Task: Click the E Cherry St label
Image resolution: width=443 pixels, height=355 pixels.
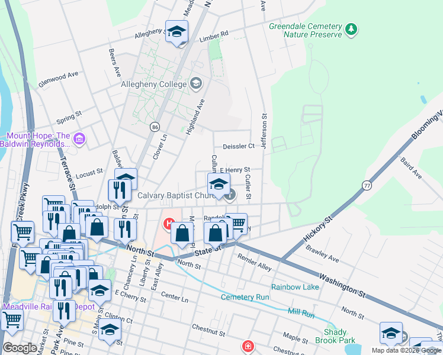Action: pos(130,296)
